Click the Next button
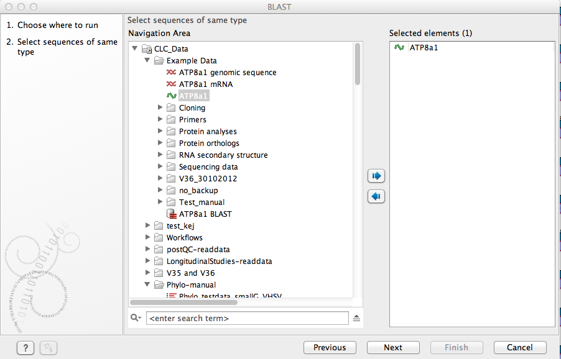 (x=392, y=348)
